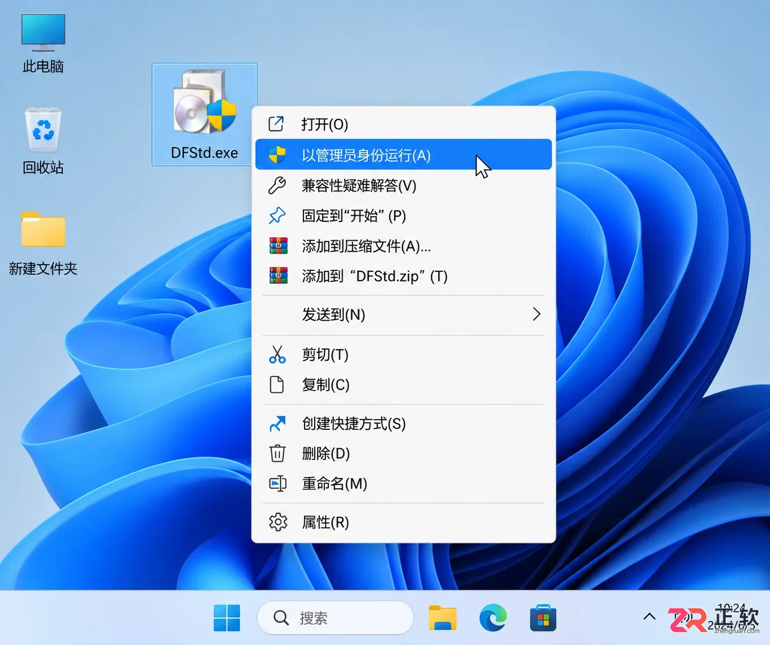
Task: Click the gear icon for 属性(R)
Action: [278, 522]
